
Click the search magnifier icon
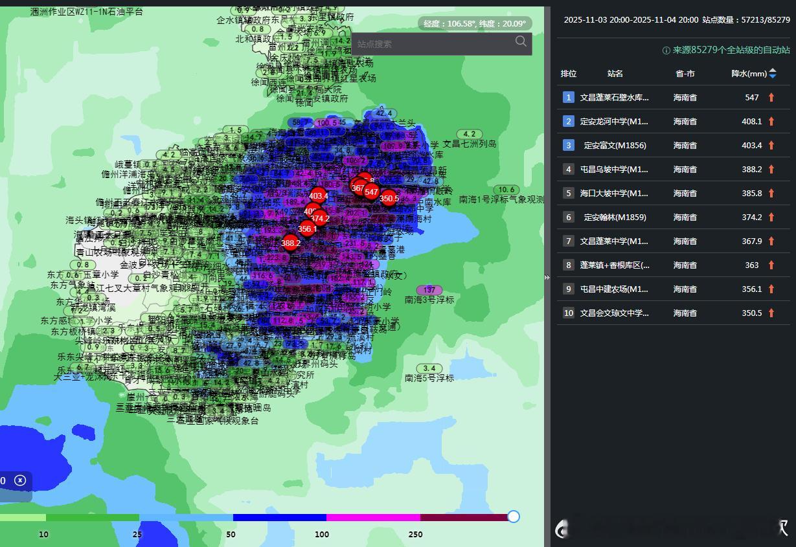coord(521,41)
